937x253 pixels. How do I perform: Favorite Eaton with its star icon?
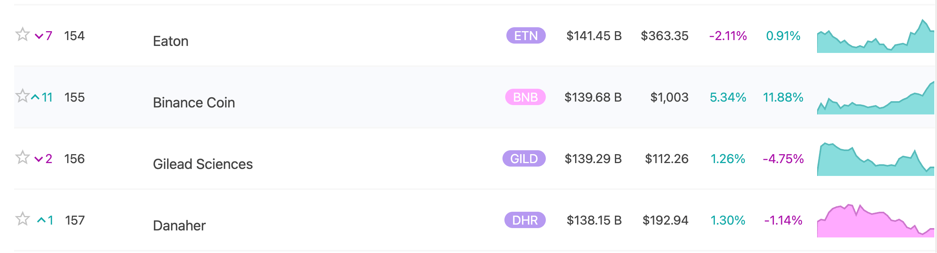coord(22,35)
